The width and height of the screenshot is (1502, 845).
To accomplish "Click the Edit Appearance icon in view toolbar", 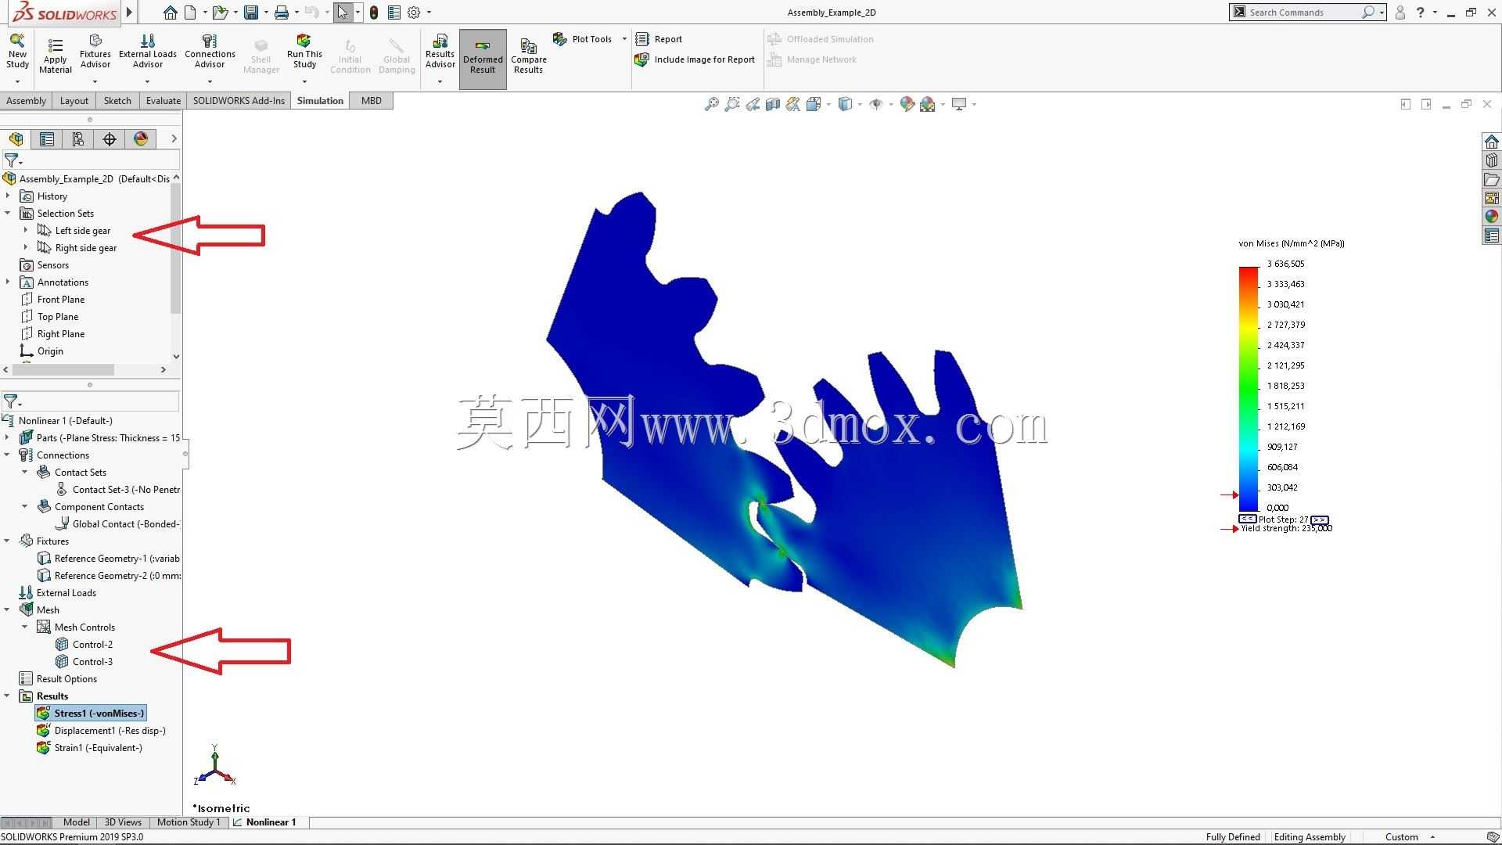I will pyautogui.click(x=907, y=104).
